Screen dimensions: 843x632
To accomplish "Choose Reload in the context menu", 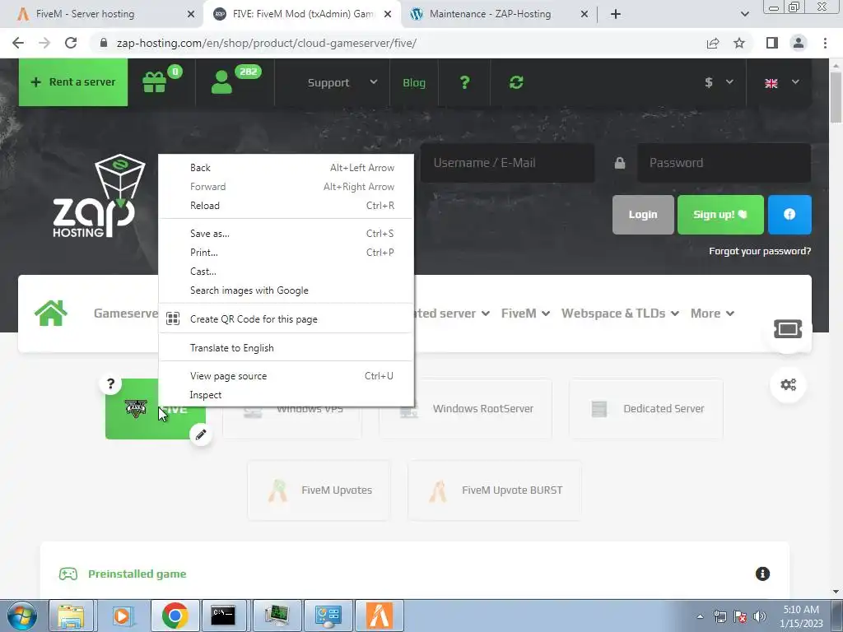I will coord(286,205).
